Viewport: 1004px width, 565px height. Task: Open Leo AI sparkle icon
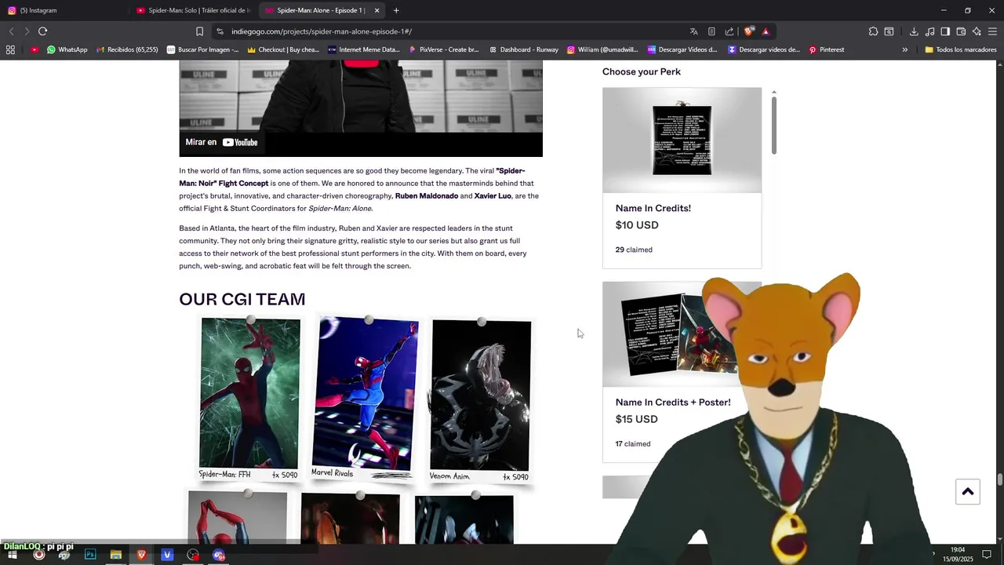point(977,31)
